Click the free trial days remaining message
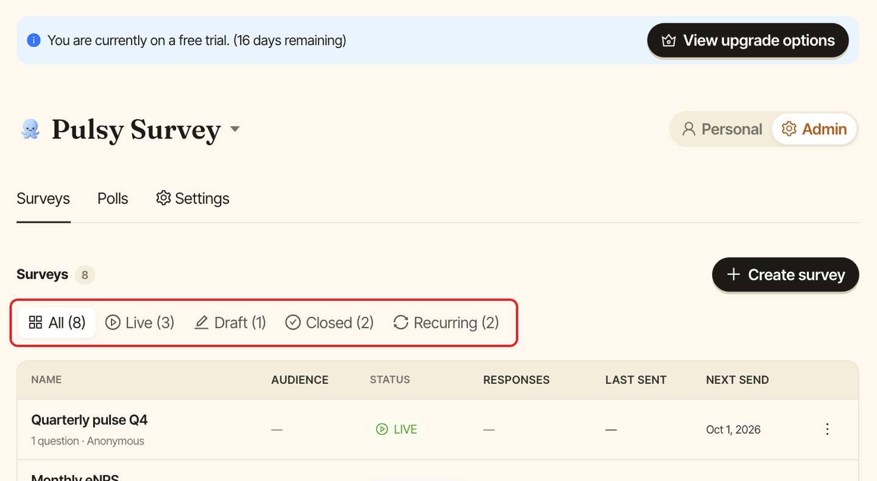The image size is (877, 481). [x=197, y=41]
